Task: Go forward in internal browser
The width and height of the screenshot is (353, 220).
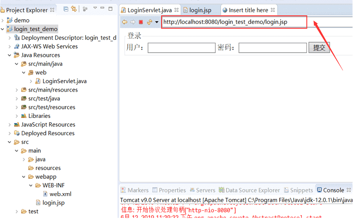Action: 133,22
